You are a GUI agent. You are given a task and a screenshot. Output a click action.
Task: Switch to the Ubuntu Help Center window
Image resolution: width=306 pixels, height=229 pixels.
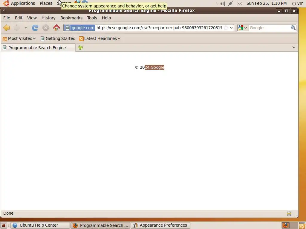coord(40,225)
